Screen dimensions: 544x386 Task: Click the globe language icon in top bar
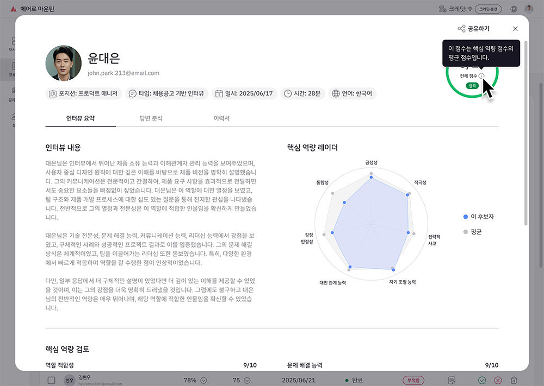[513, 9]
